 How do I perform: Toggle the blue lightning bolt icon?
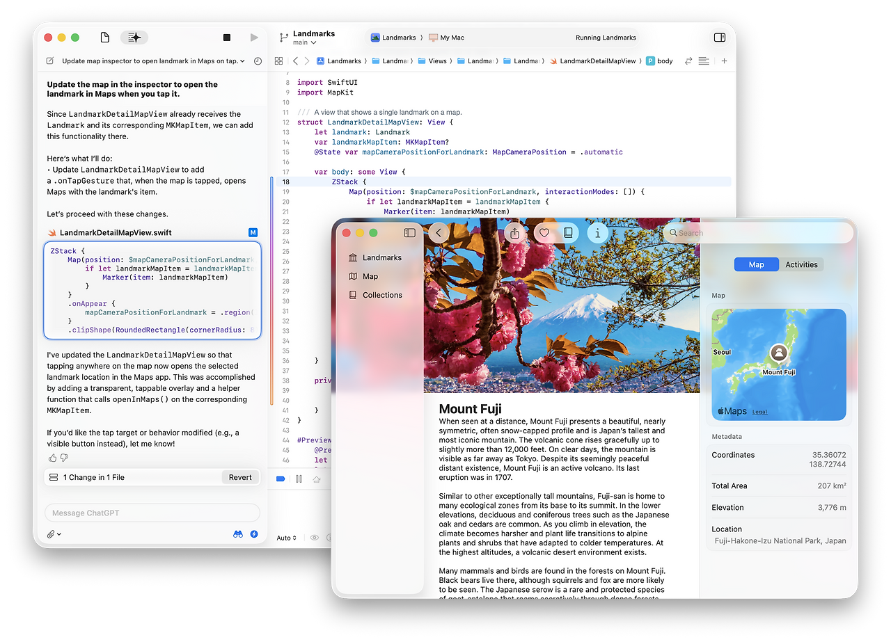coord(254,534)
